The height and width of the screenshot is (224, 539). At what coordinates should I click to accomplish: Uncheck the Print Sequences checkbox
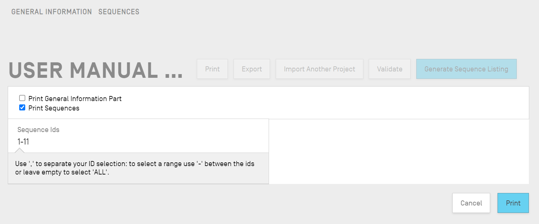(x=22, y=107)
